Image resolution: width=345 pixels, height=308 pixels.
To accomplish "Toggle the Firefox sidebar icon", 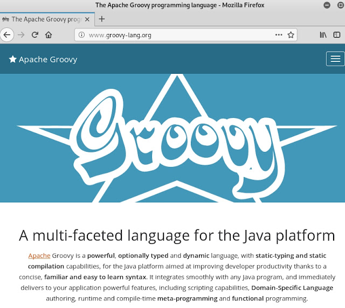I will [336, 35].
